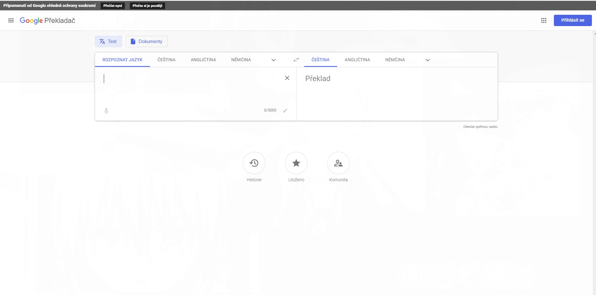
Task: Click the Google Překladač logo
Action: coord(47,20)
